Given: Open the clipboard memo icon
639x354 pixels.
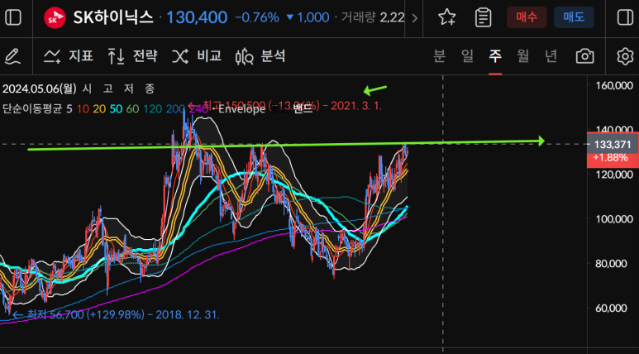Looking at the screenshot, I should tap(484, 17).
